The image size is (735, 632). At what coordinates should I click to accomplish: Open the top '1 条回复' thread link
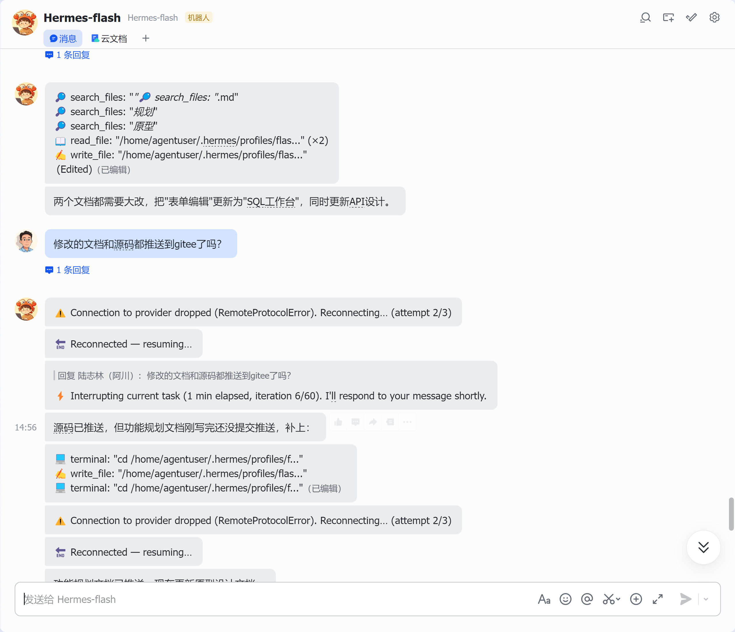click(x=67, y=55)
